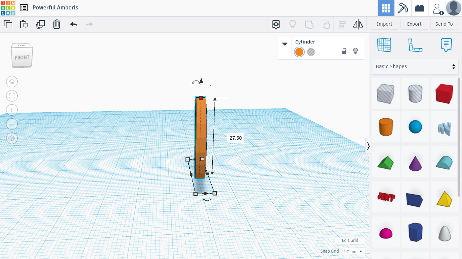Click the 27.50 height dimension field

tap(236, 138)
